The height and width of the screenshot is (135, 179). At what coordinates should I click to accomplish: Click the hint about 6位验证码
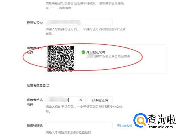pos(69,132)
